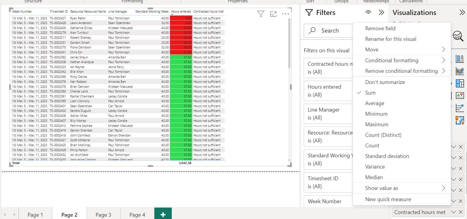This screenshot has width=467, height=219.
Task: Click the filter funnel icon on the table visual
Action: pyautogui.click(x=261, y=14)
